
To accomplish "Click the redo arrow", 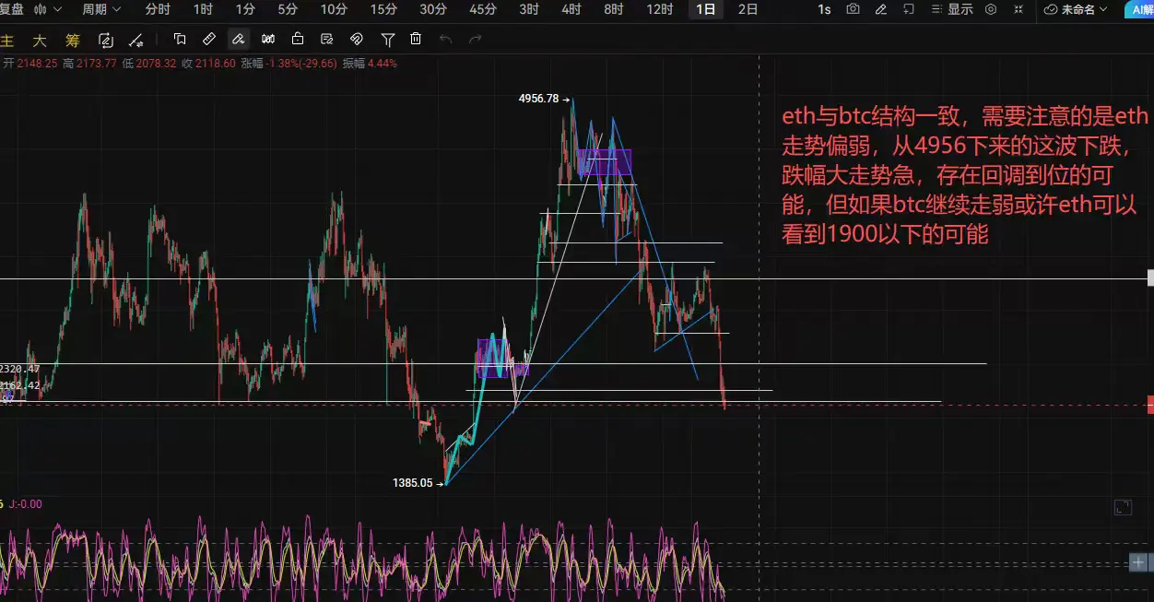I will click(476, 40).
